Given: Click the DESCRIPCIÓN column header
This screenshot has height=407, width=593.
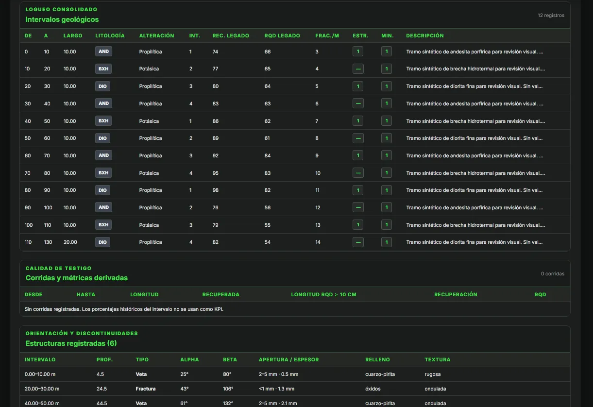Looking at the screenshot, I should click(425, 36).
